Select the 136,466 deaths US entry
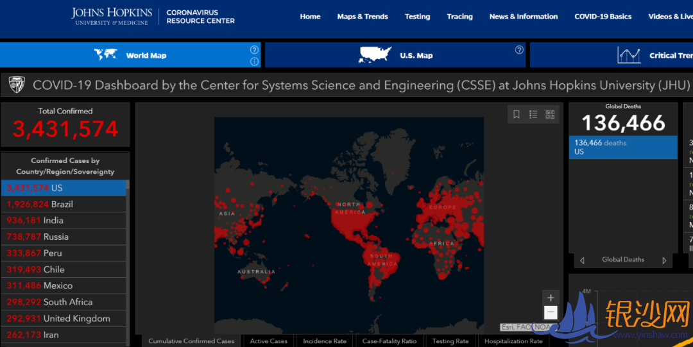Viewport: 693px width, 347px height. coord(622,148)
